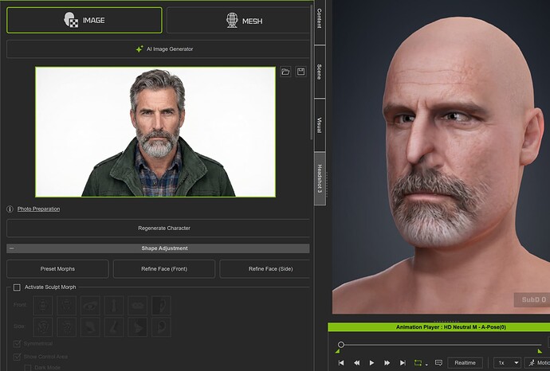Click the 3D head viewport

point(441,157)
